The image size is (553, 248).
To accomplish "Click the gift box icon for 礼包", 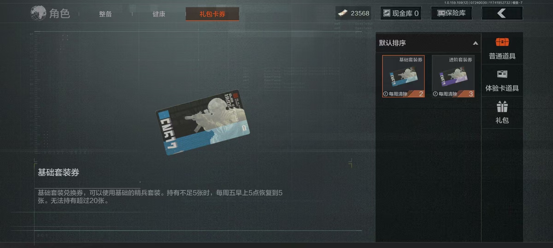I will coord(502,106).
